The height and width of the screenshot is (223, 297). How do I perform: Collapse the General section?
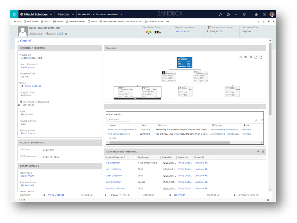click(x=19, y=41)
